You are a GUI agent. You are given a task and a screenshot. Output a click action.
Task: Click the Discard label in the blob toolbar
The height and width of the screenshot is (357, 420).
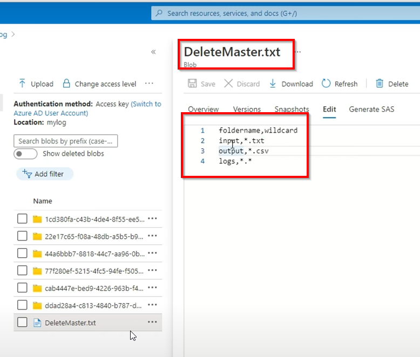248,84
